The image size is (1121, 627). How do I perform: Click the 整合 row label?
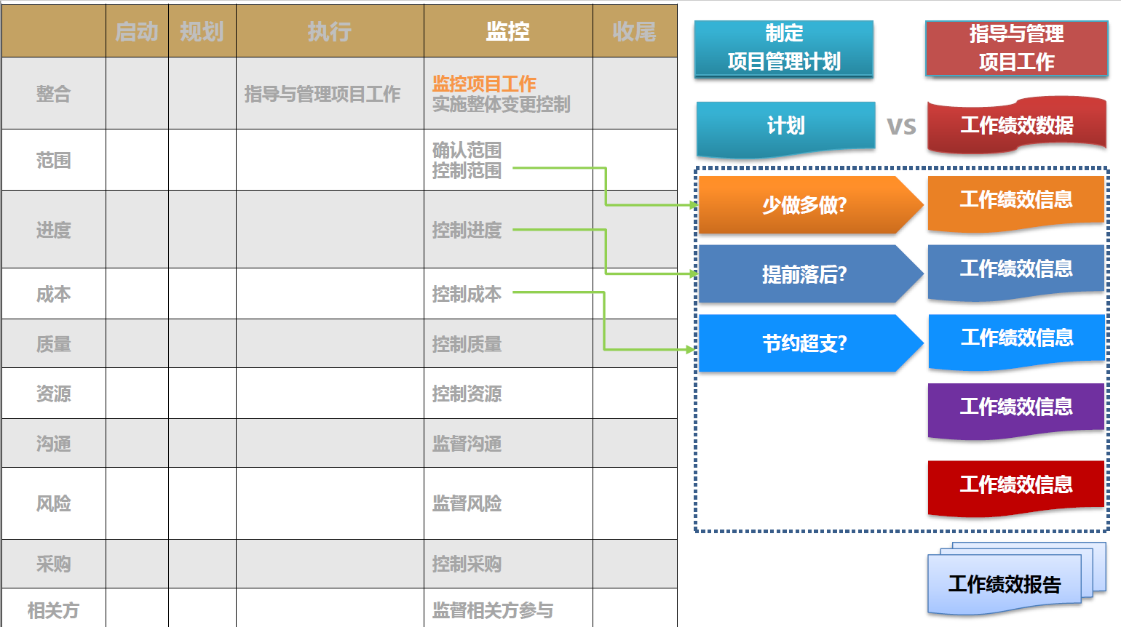(54, 94)
